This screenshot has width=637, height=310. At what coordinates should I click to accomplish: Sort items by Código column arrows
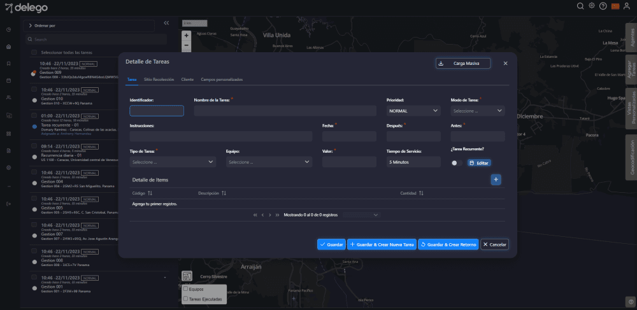pos(150,193)
